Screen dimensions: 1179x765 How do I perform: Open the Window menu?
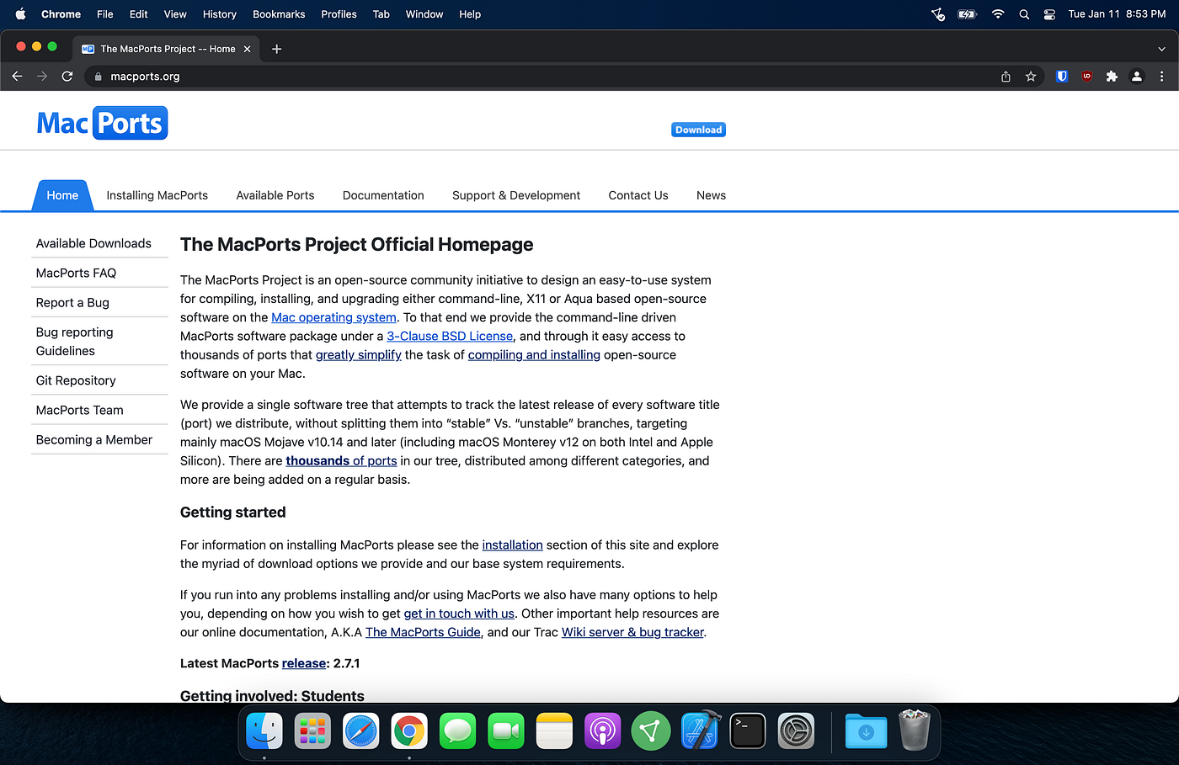pyautogui.click(x=424, y=14)
